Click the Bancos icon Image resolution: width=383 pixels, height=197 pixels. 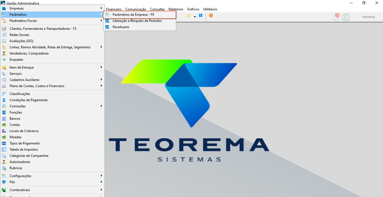coord(4,119)
